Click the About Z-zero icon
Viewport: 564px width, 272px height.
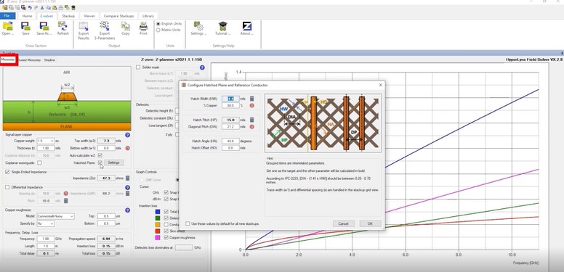click(x=247, y=26)
